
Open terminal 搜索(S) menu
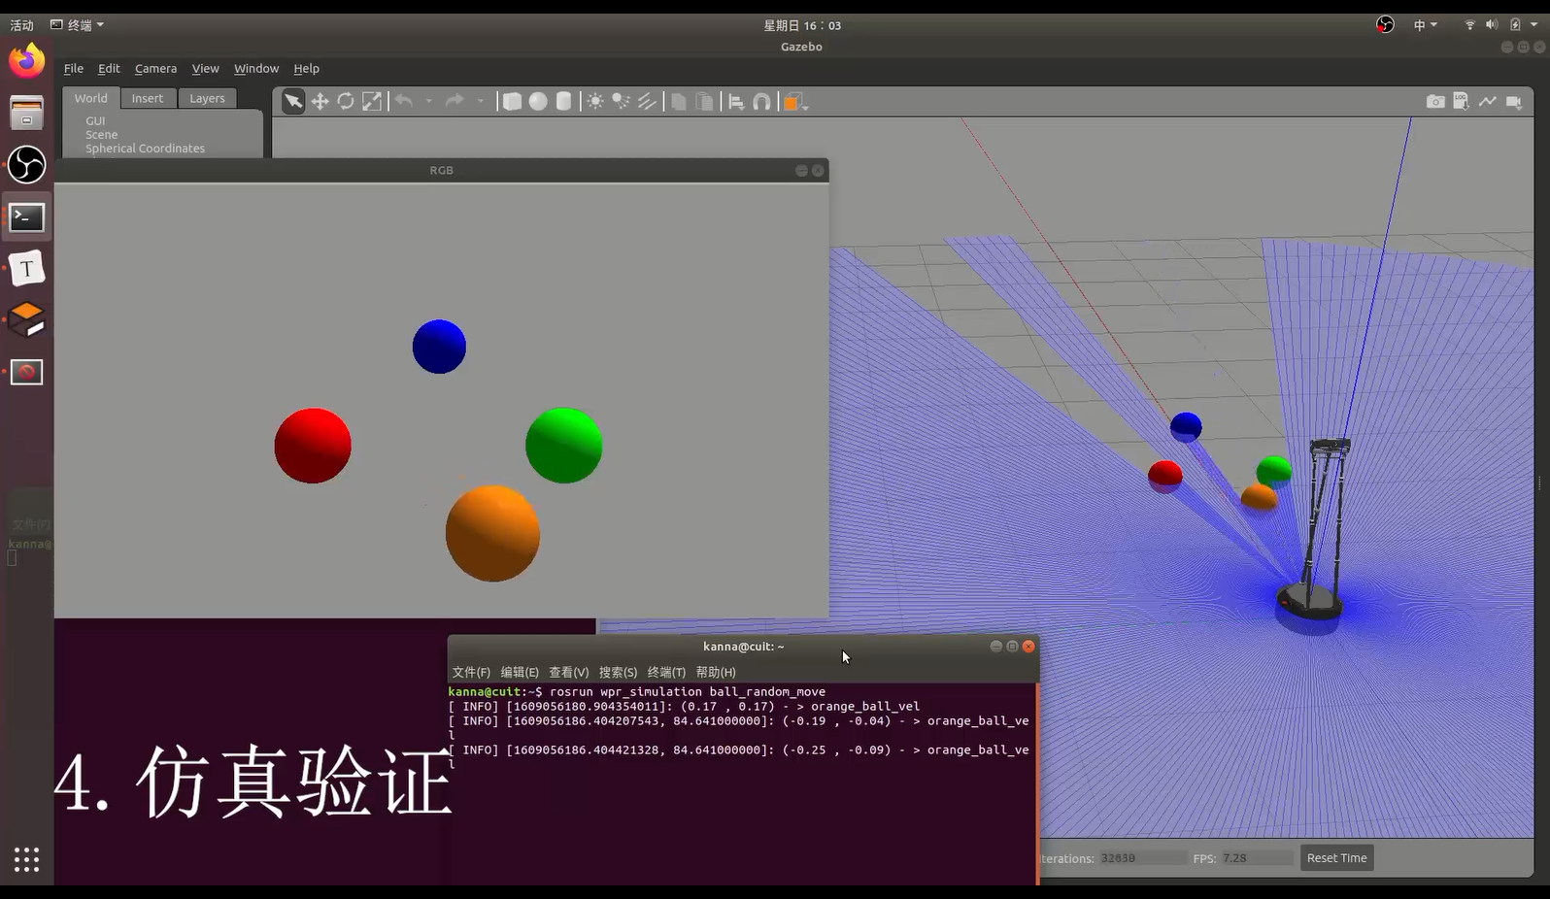coord(618,672)
